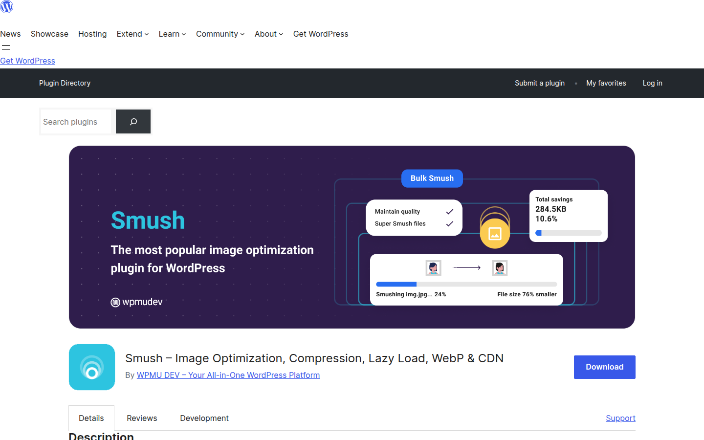Visit the WPMU DEV developer link
This screenshot has width=704, height=440.
pyautogui.click(x=228, y=375)
